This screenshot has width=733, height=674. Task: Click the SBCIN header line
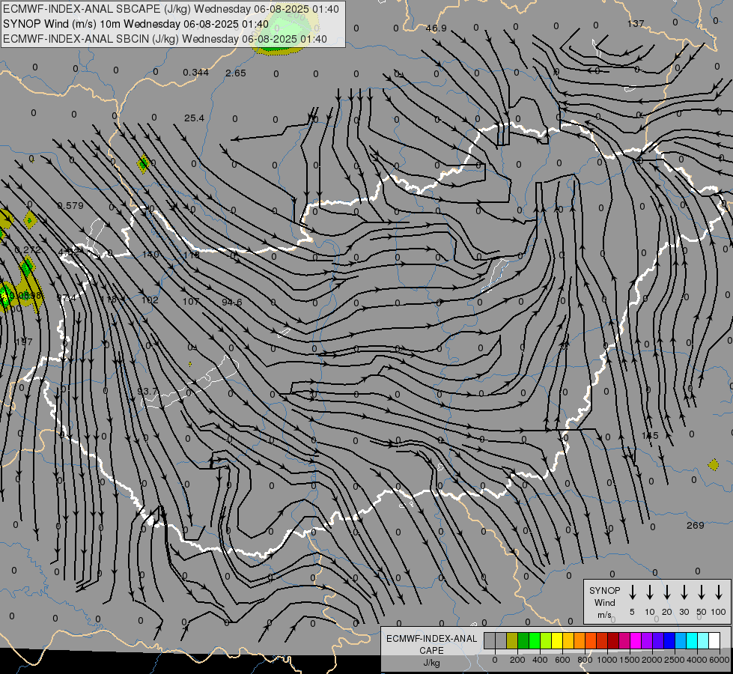point(165,39)
